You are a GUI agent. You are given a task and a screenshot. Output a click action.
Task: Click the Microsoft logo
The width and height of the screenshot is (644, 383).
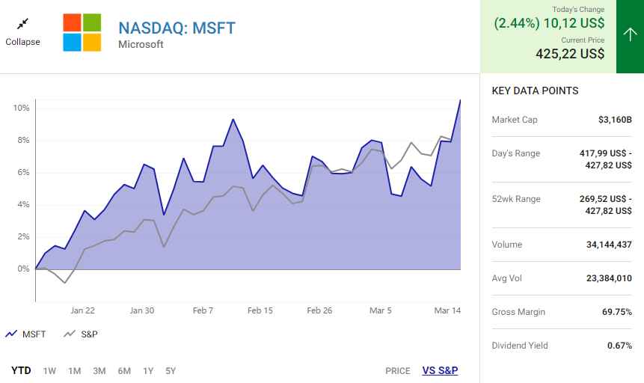[x=82, y=32]
